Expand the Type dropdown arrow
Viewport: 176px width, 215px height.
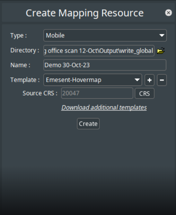coord(162,35)
